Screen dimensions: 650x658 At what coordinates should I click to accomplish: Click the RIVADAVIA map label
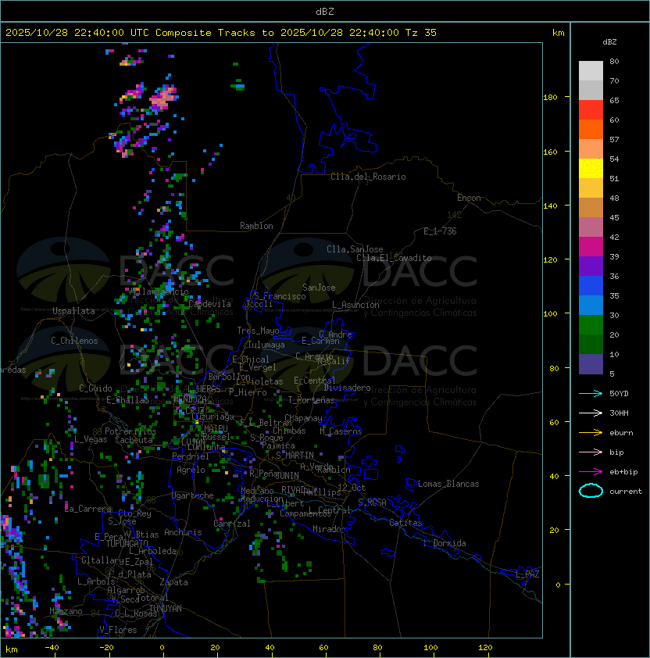296,490
